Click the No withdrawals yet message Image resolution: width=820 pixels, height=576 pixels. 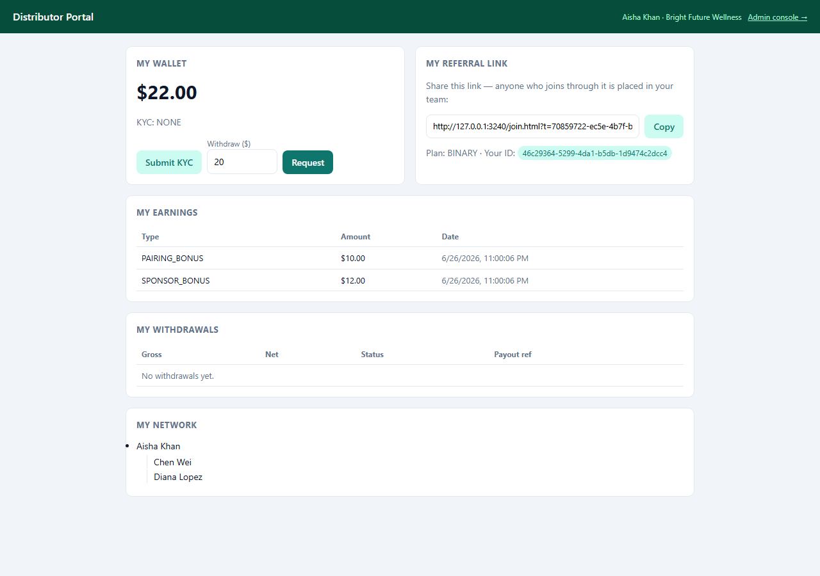click(x=178, y=376)
